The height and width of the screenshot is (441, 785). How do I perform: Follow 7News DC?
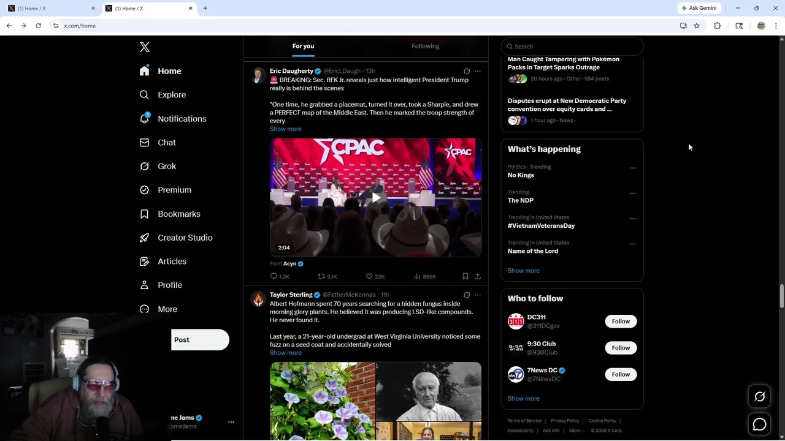(x=621, y=374)
